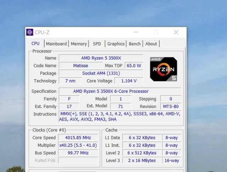
Task: Click the 'Specification' label
Action: point(44,91)
